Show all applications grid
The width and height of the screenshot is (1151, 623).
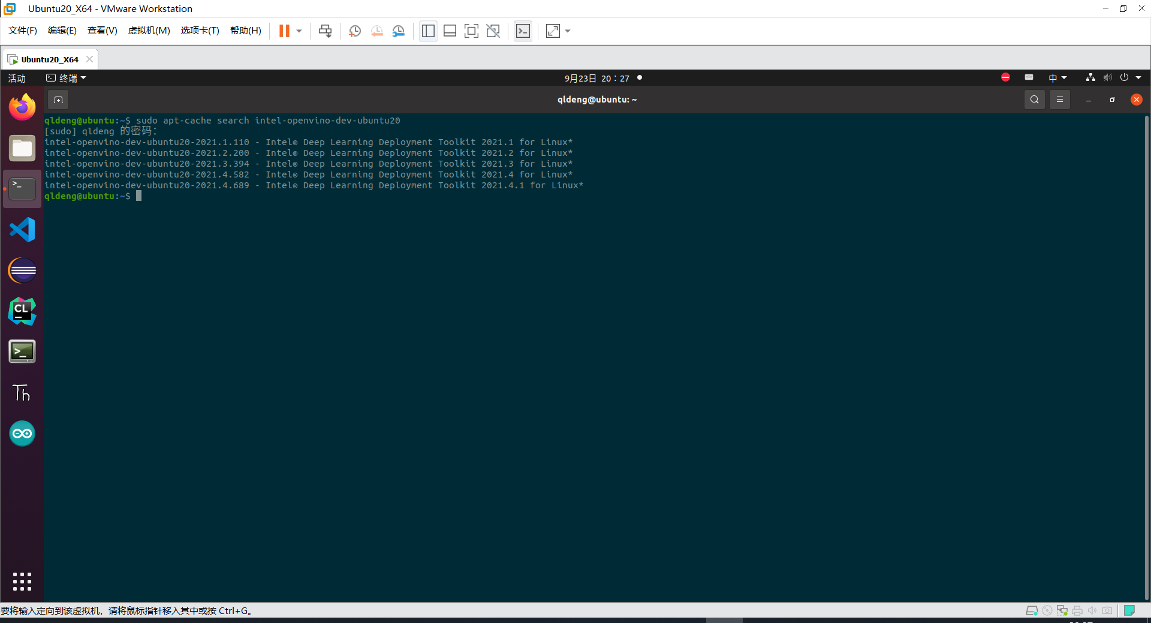[x=22, y=581]
